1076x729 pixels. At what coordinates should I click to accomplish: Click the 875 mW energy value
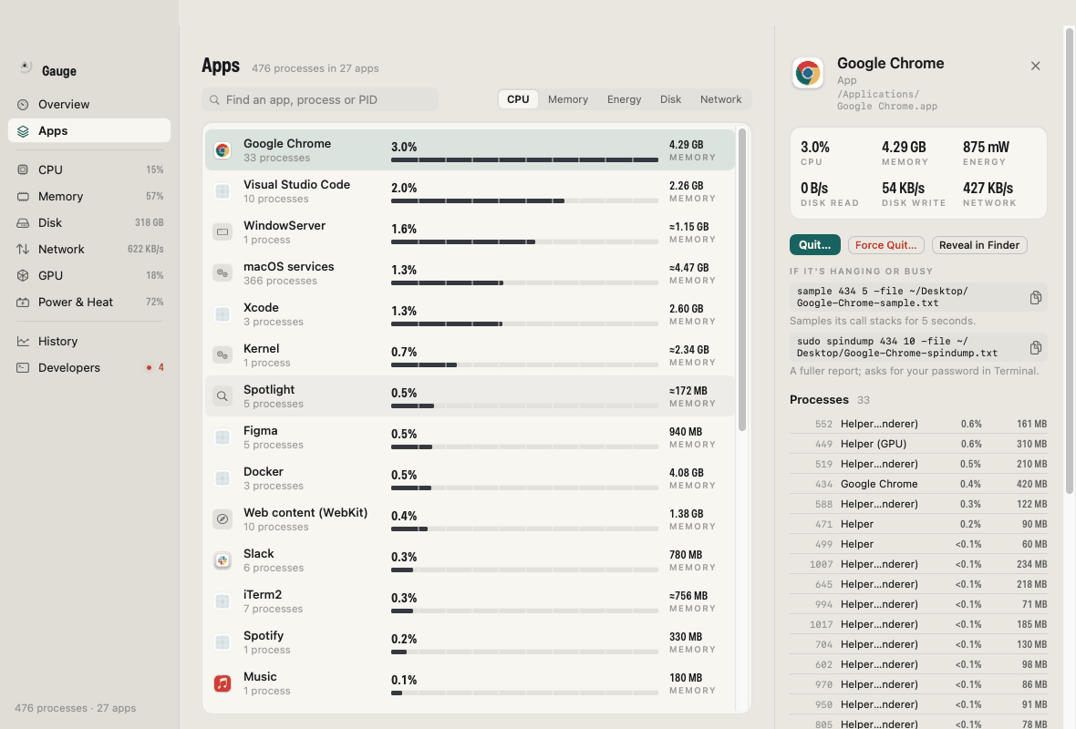(x=986, y=147)
